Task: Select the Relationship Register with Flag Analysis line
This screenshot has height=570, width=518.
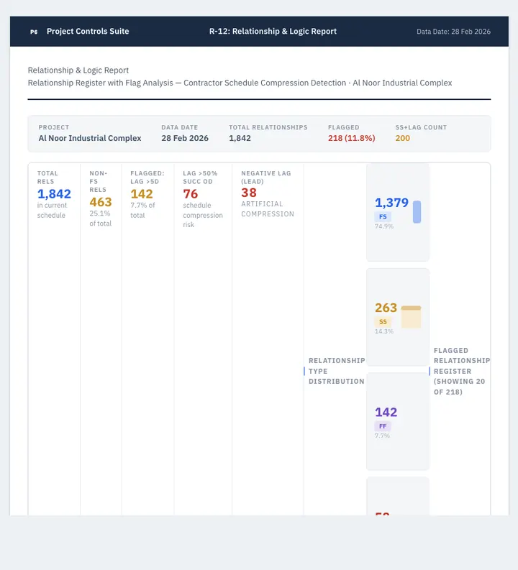Action: [240, 83]
